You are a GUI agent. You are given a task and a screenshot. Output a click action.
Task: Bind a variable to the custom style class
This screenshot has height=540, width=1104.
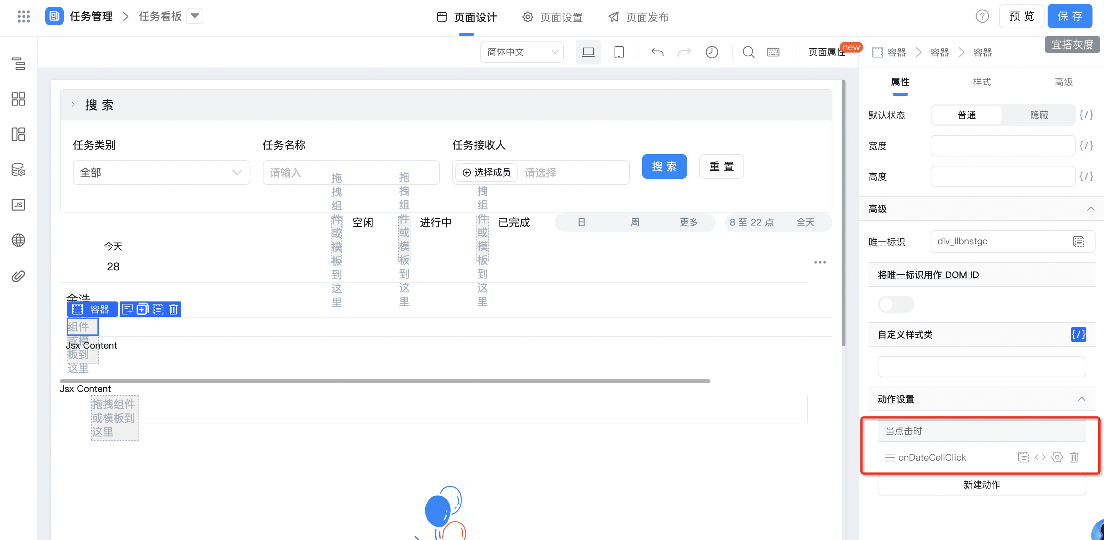pyautogui.click(x=1078, y=334)
